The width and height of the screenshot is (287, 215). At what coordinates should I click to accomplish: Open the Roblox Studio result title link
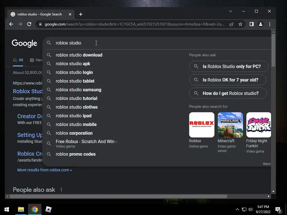(x=28, y=91)
